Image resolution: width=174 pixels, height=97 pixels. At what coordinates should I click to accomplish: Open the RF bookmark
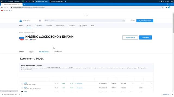(11, 10)
